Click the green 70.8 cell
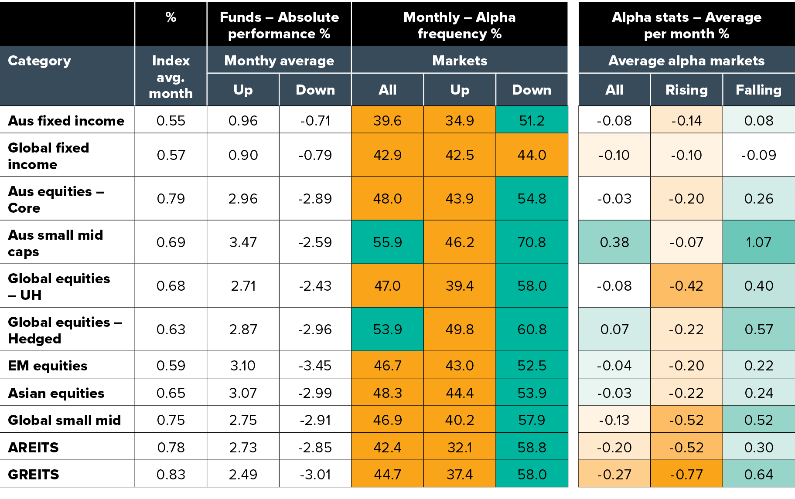795x499 pixels. pyautogui.click(x=532, y=242)
